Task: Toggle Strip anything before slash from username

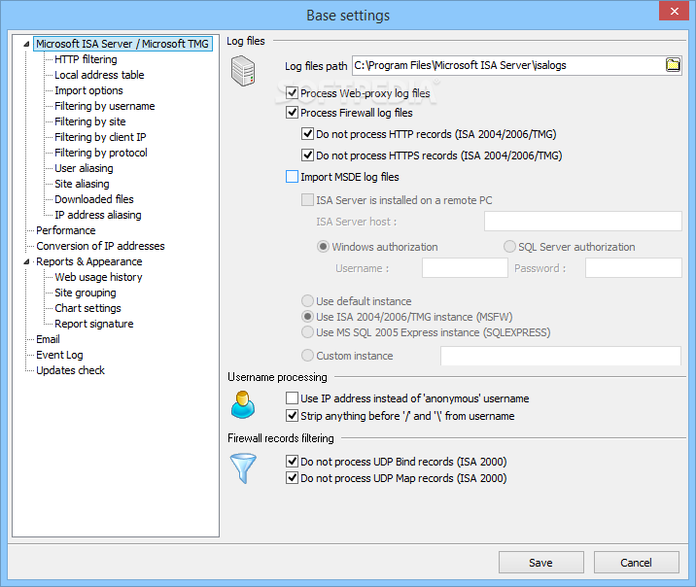Action: click(x=292, y=416)
